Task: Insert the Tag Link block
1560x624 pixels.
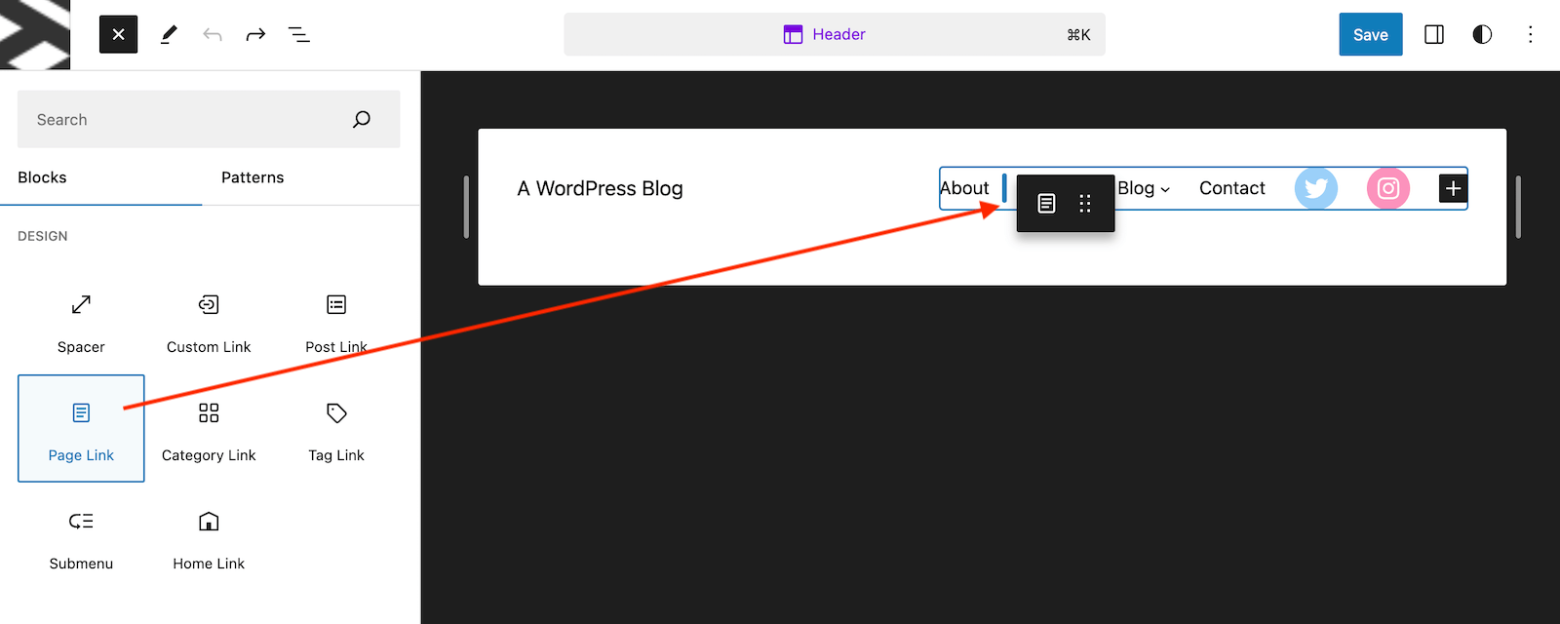Action: coord(336,428)
